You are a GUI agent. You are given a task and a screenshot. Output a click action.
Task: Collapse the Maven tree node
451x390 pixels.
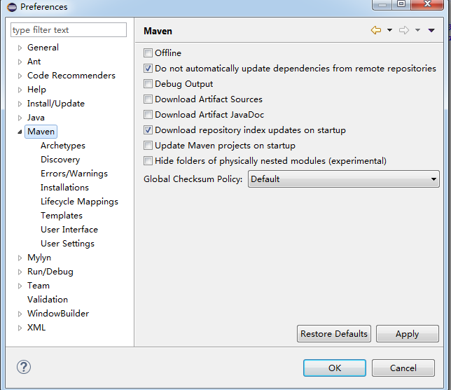[x=20, y=132]
